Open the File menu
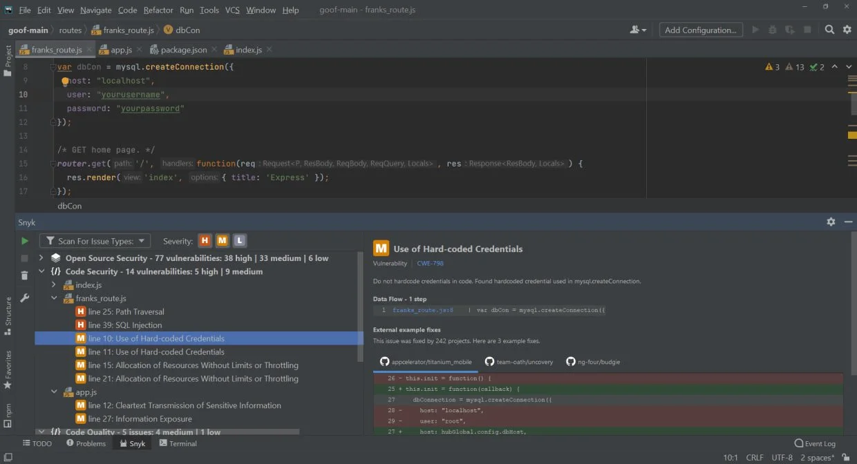857x464 pixels. point(25,10)
